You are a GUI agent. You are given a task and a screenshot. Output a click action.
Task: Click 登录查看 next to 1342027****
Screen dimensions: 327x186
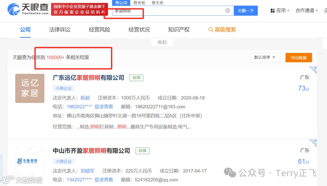pos(104,180)
